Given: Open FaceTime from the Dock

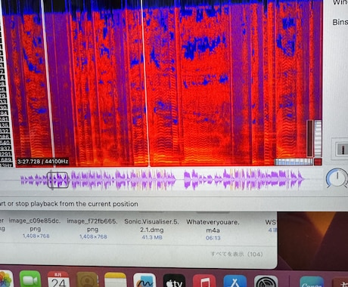Looking at the screenshot, I should coord(30,279).
